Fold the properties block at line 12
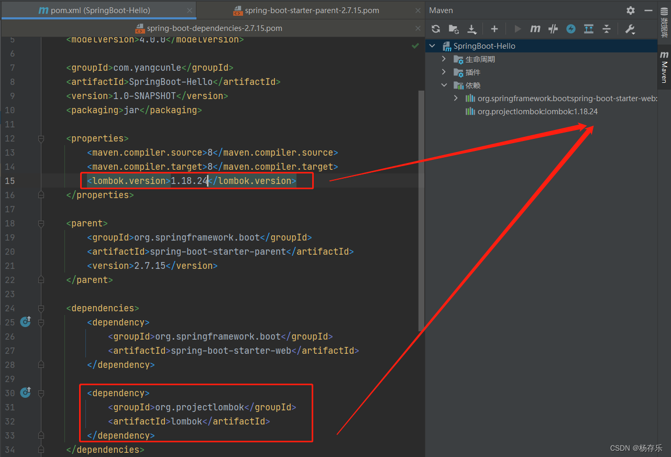 tap(41, 139)
